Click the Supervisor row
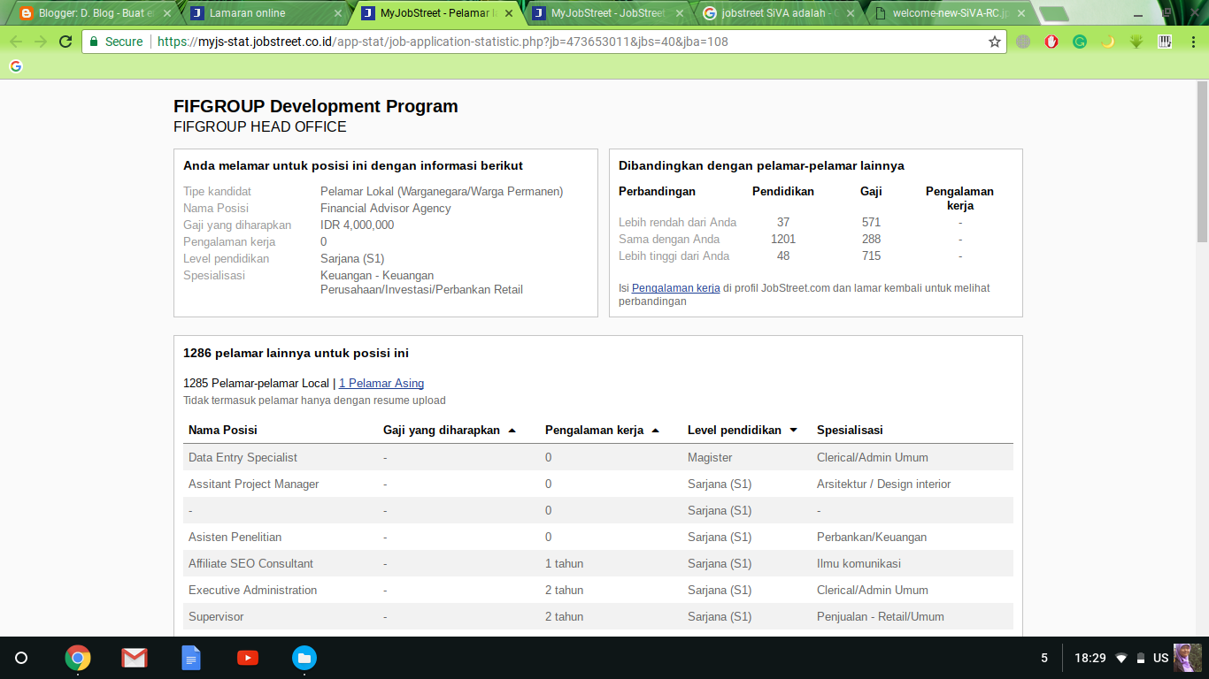This screenshot has height=679, width=1209. 598,616
